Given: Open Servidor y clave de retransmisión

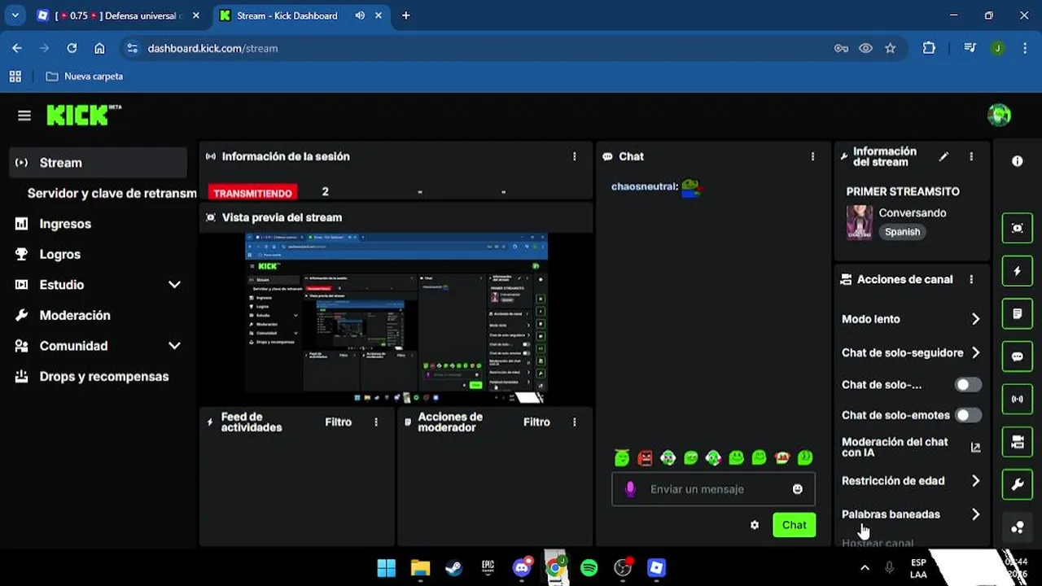Looking at the screenshot, I should 112,193.
